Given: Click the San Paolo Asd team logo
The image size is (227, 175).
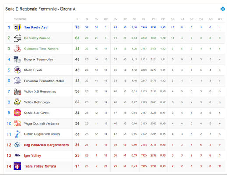Looking at the screenshot, I should point(17,27).
